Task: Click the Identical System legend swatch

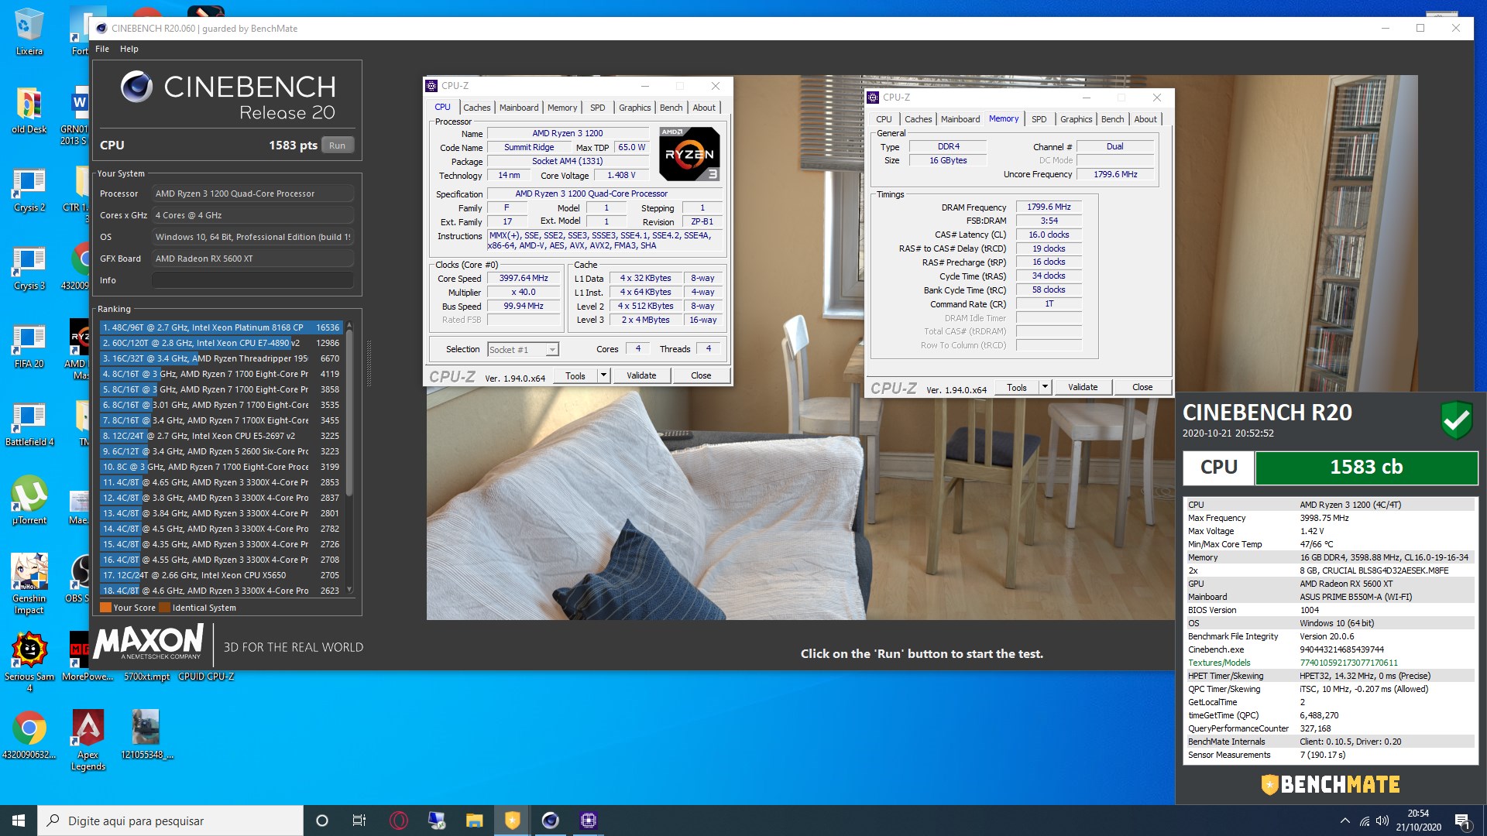Action: (x=165, y=608)
